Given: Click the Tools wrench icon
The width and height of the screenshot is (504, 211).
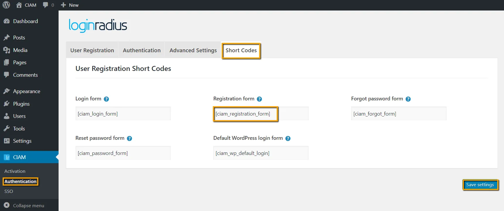Looking at the screenshot, I should (x=6, y=129).
